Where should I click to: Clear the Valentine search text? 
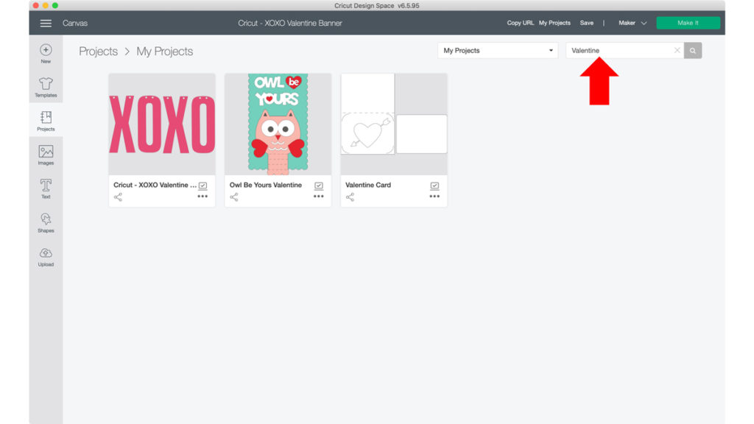pyautogui.click(x=677, y=50)
